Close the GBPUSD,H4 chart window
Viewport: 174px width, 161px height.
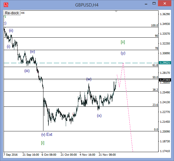point(164,4)
